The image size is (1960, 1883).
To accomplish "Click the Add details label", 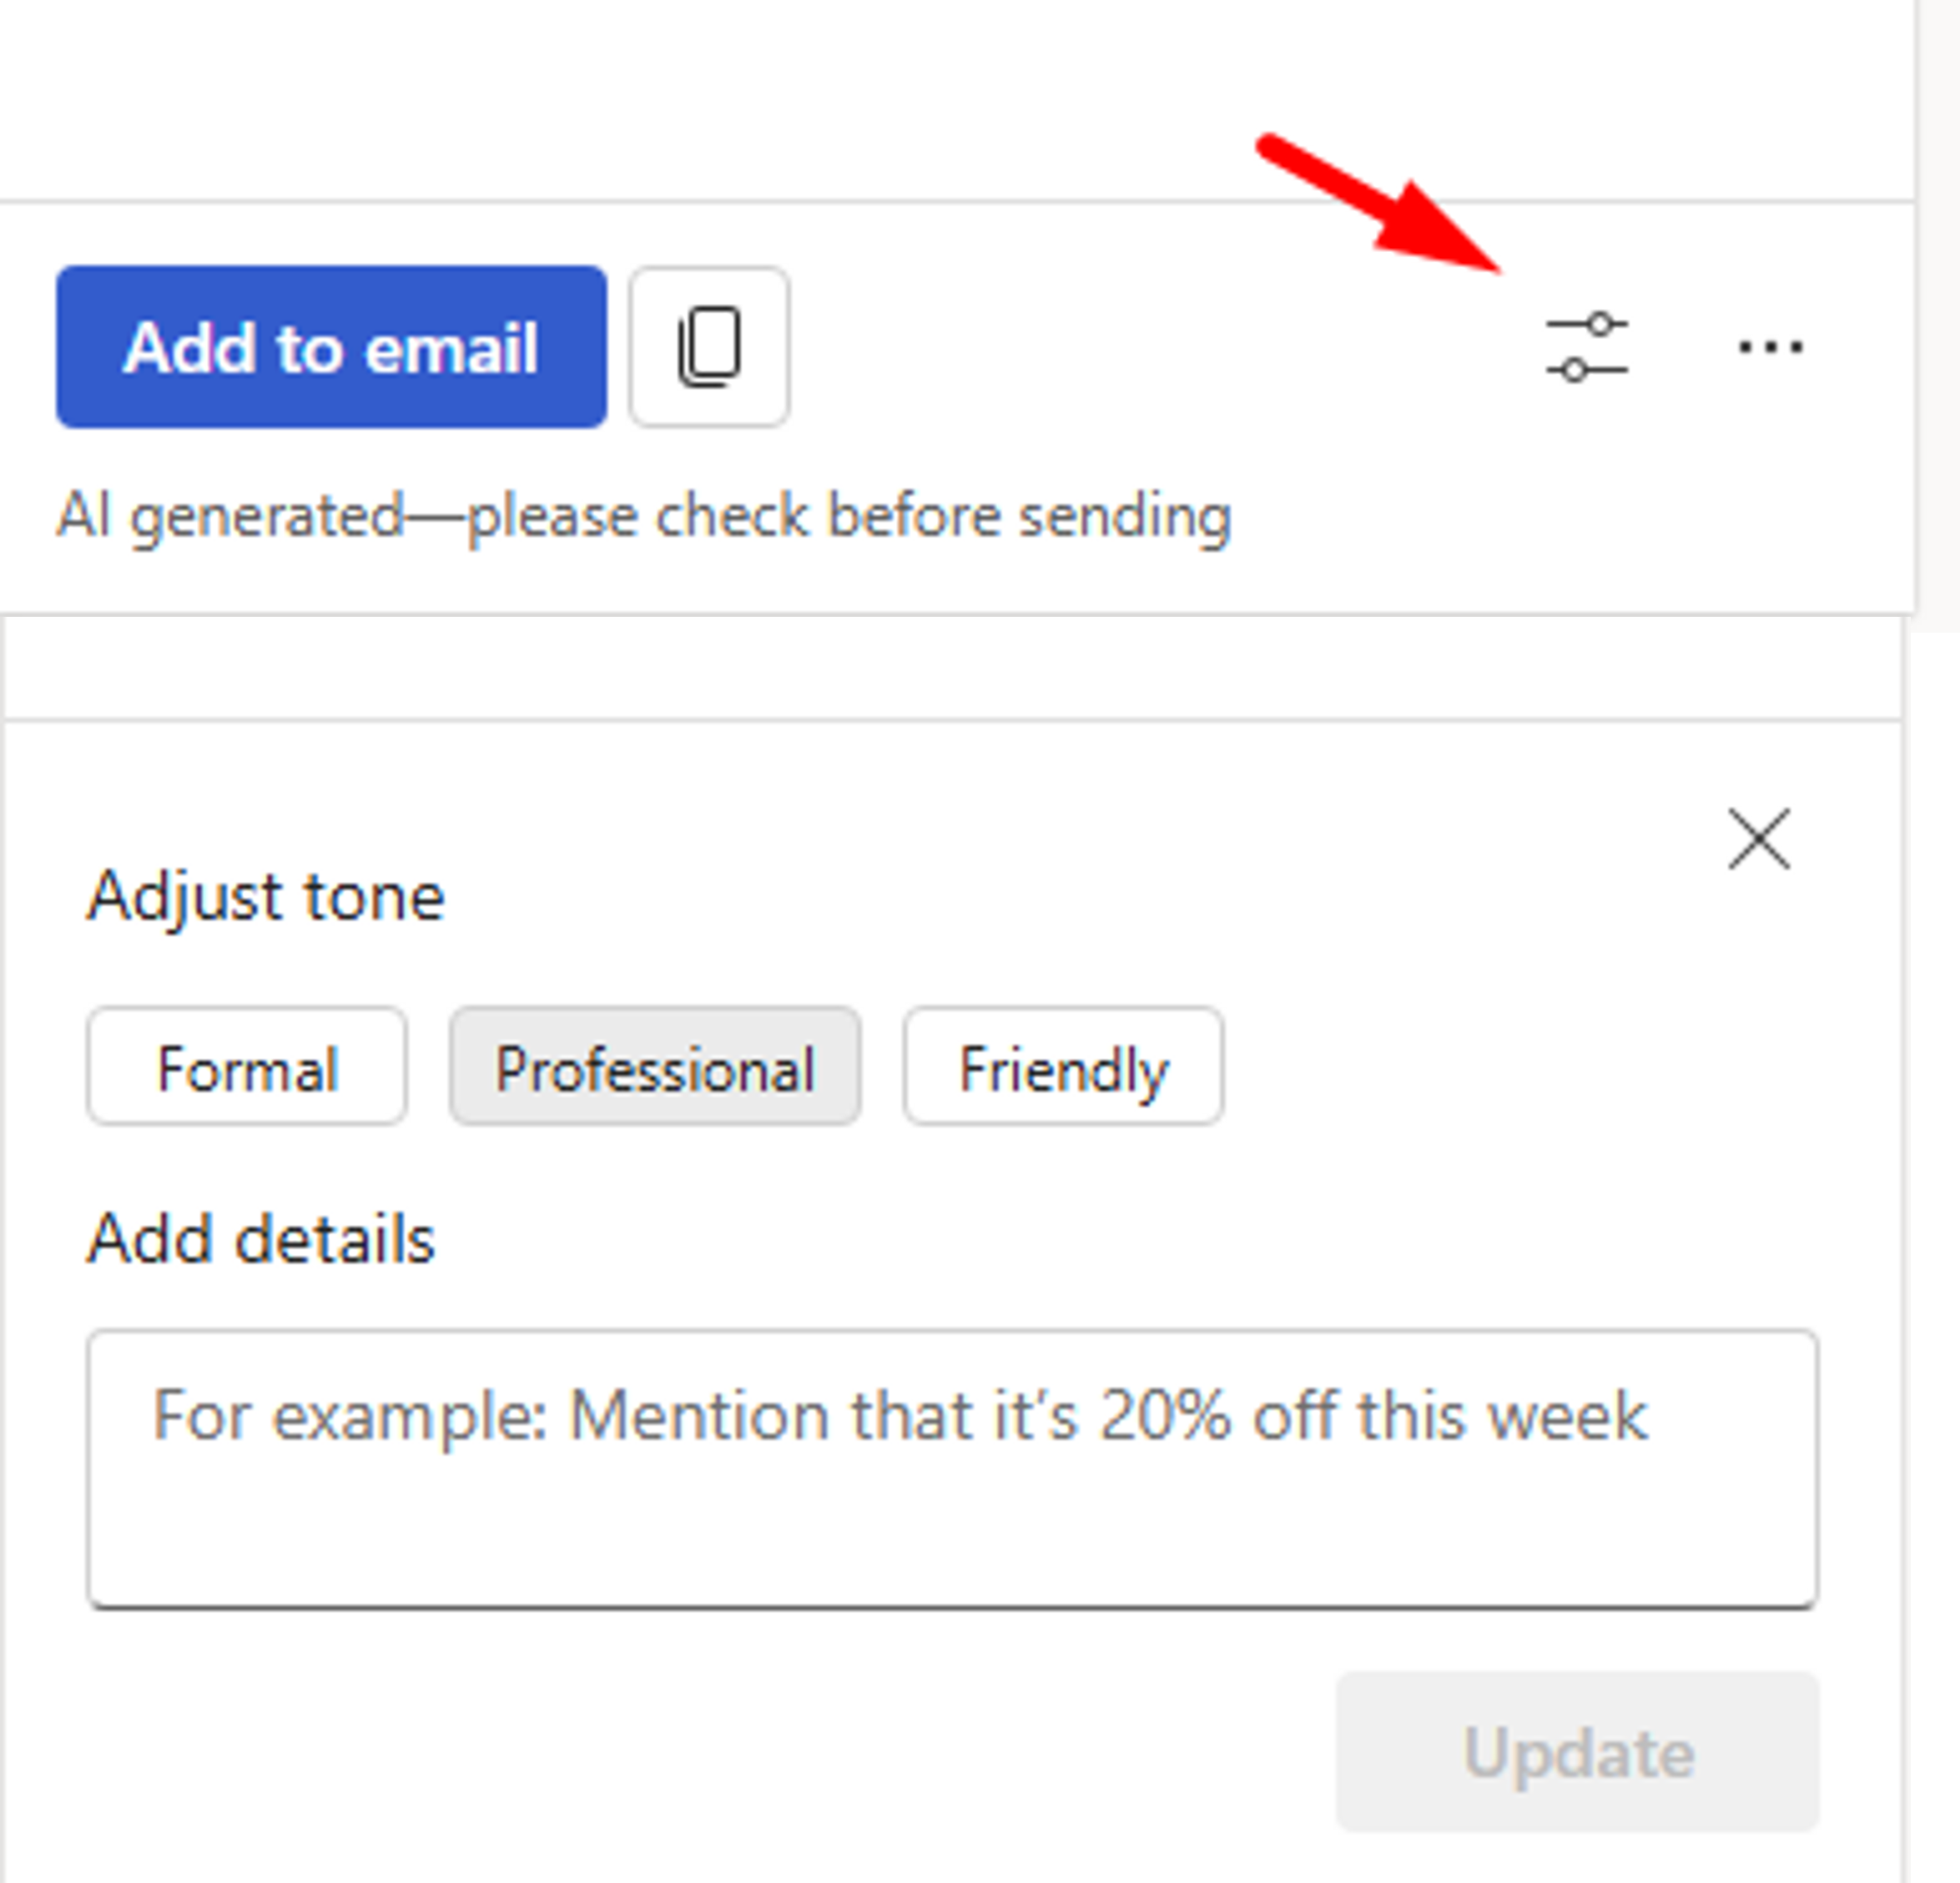I will click(260, 1239).
